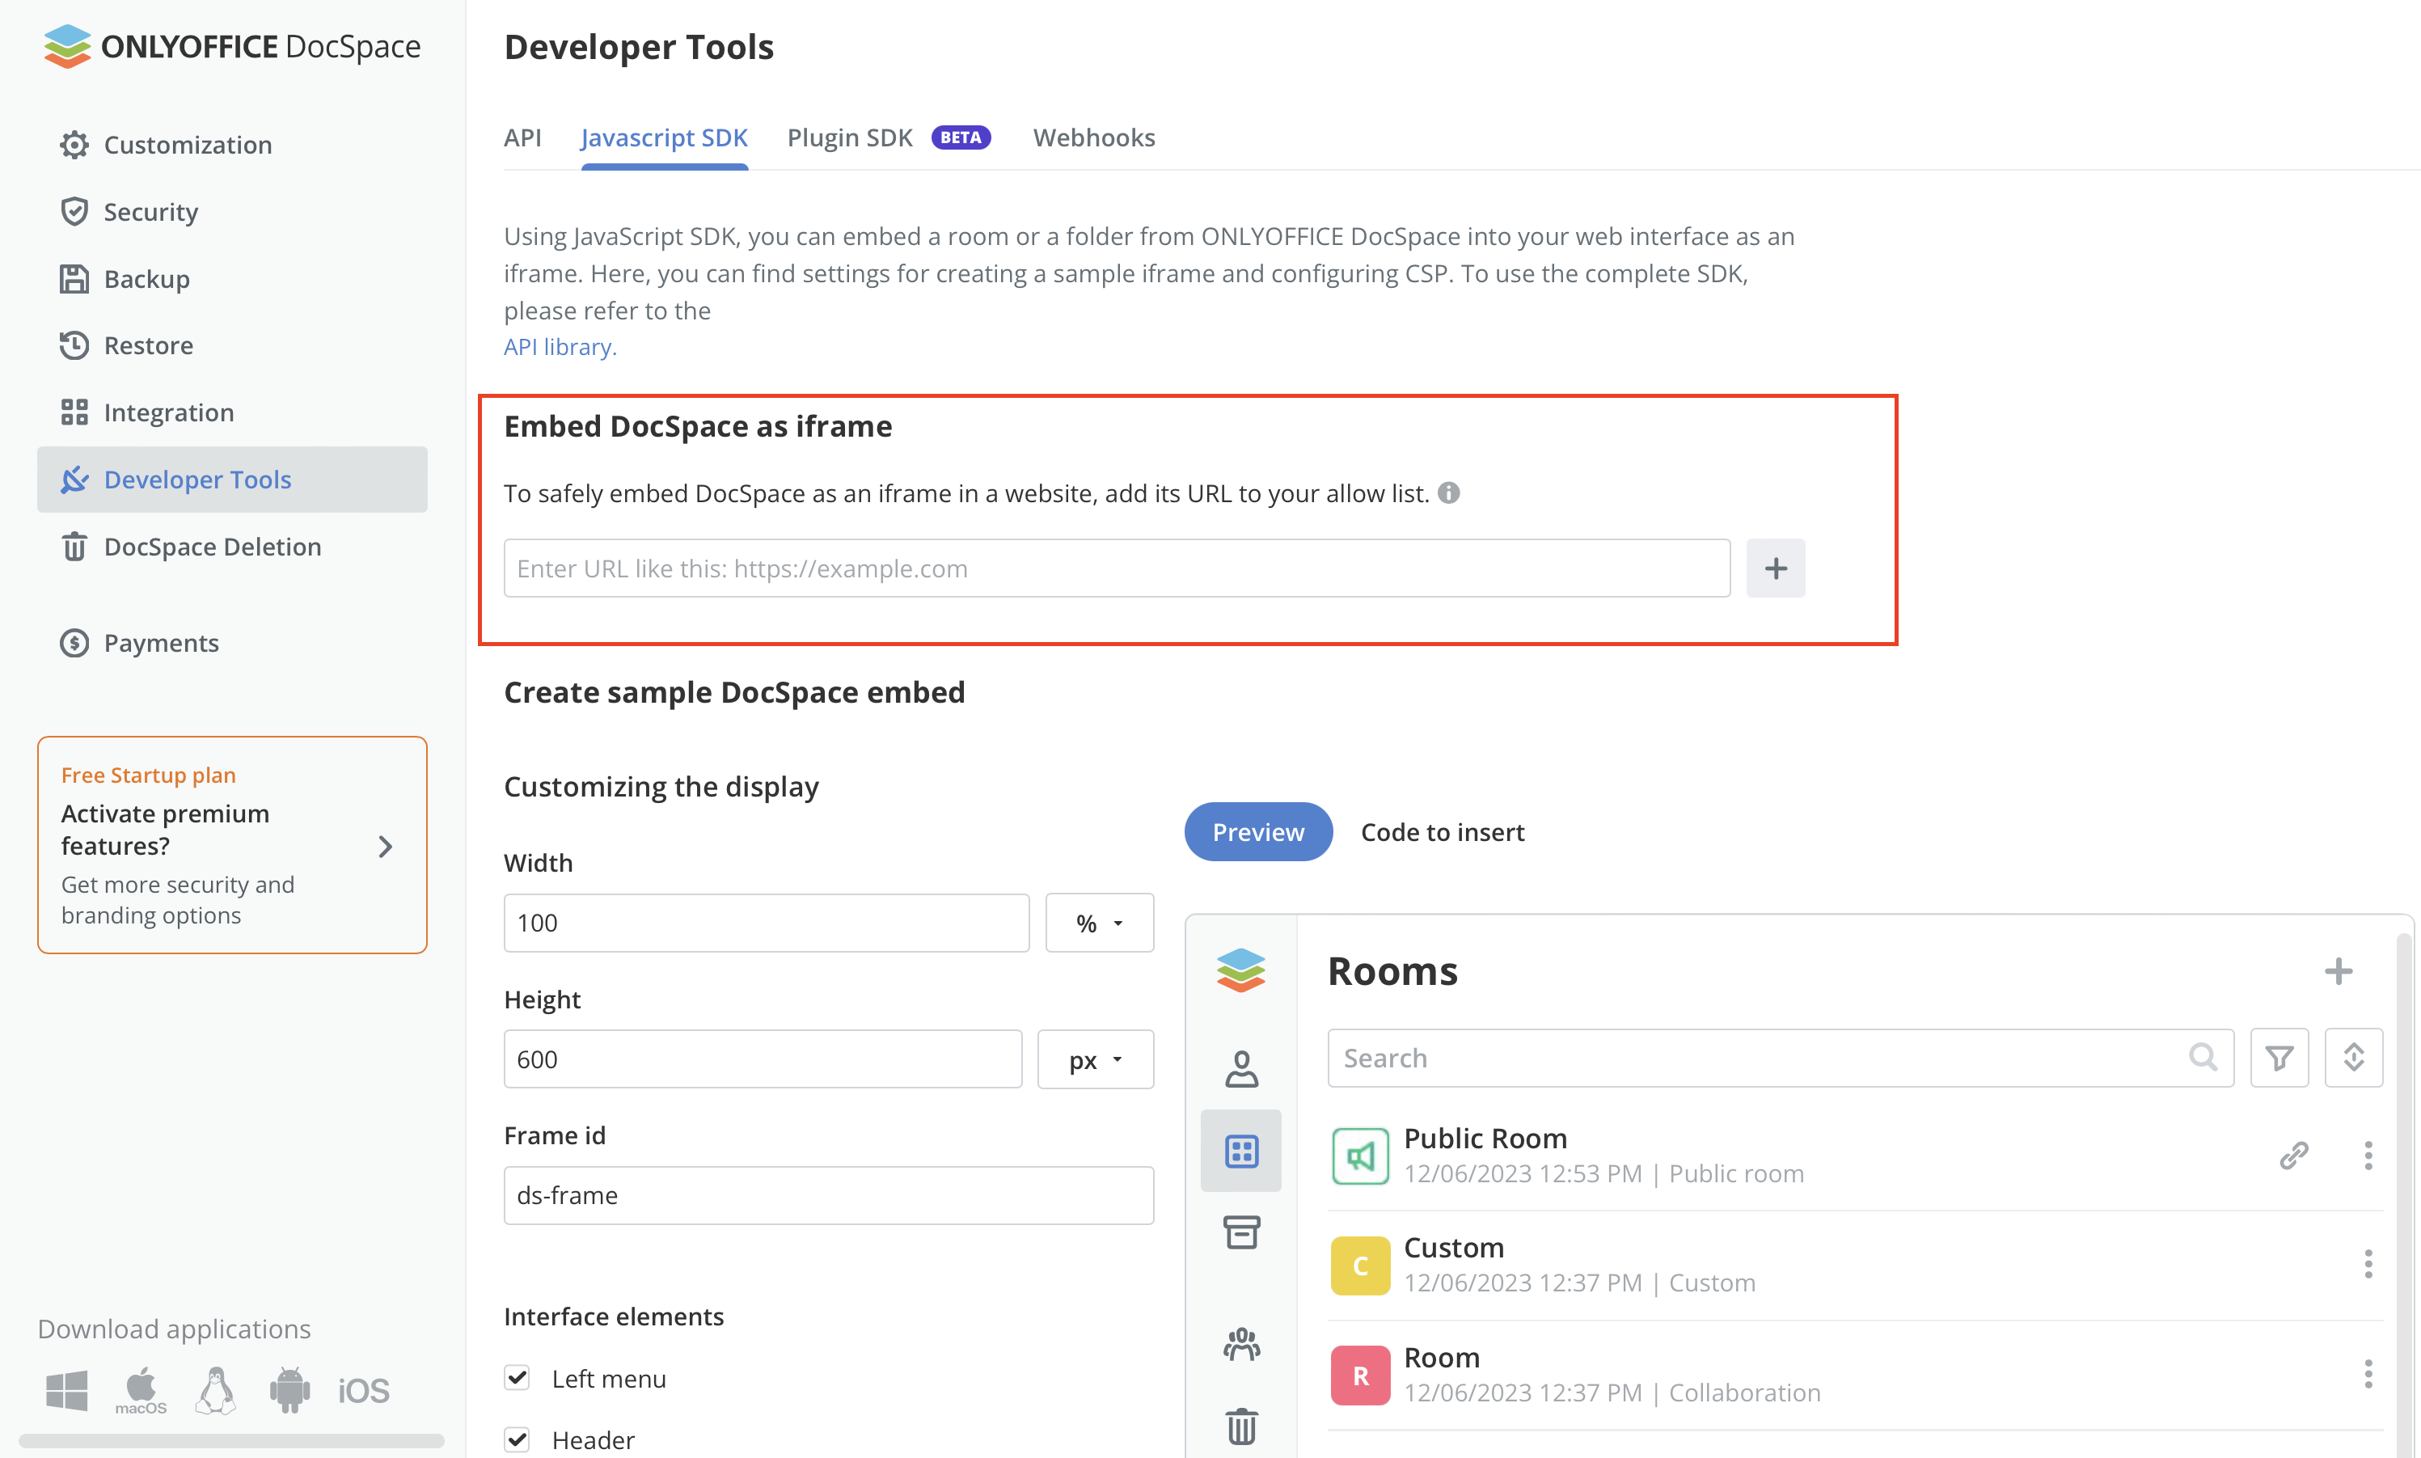Click the Android download icon
The width and height of the screenshot is (2421, 1458).
pos(289,1390)
